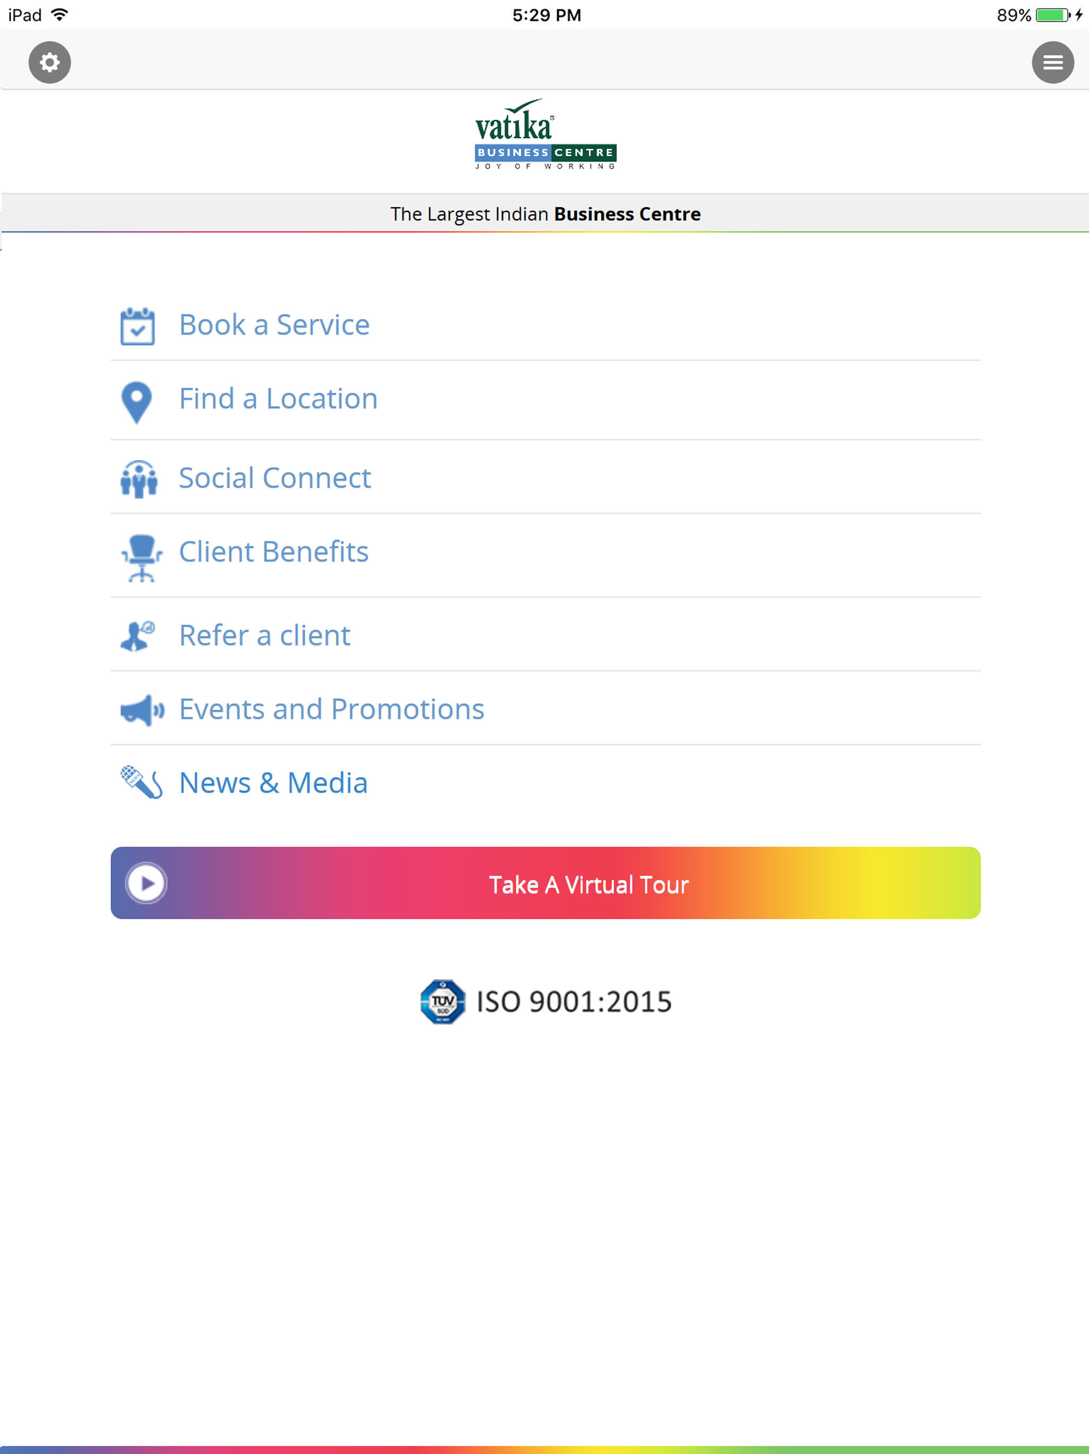
Task: Open Find a Location
Action: pos(545,400)
